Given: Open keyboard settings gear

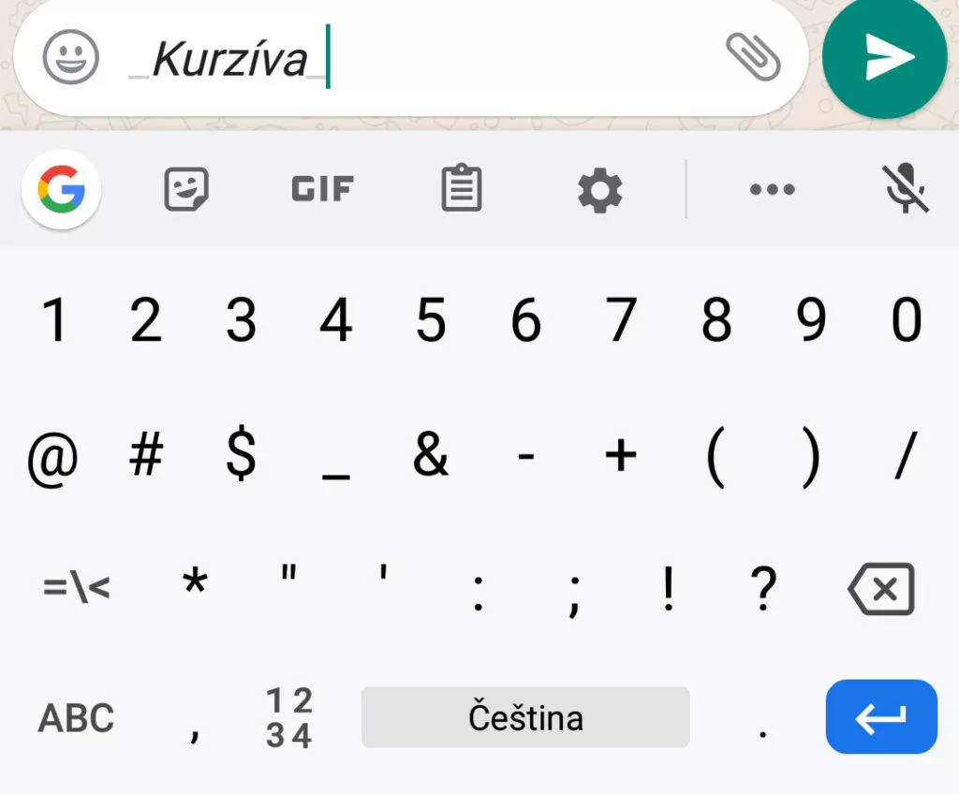Looking at the screenshot, I should click(600, 190).
